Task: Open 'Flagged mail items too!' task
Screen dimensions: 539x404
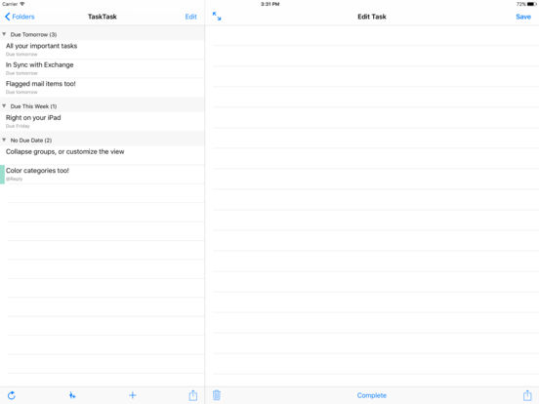Action: click(x=103, y=88)
